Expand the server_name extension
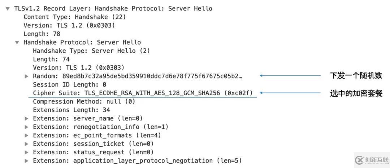Viewport: 390px width, 168px height. point(26,118)
